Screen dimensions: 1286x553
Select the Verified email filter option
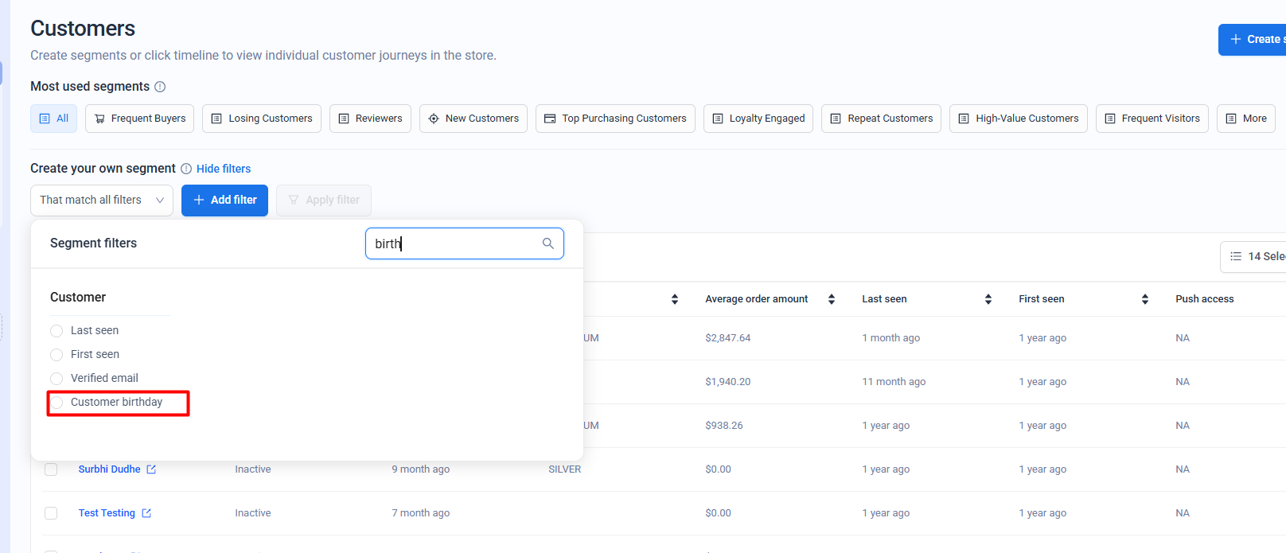point(57,379)
